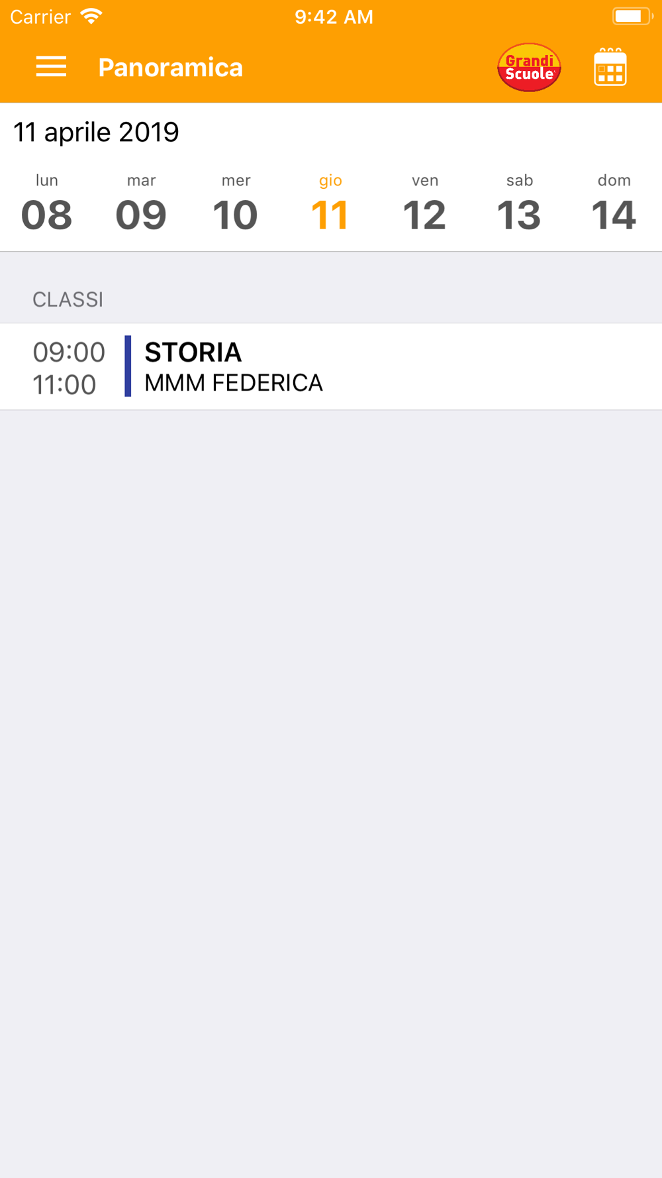
Task: Select highlighted Thursday 11
Action: click(x=330, y=203)
